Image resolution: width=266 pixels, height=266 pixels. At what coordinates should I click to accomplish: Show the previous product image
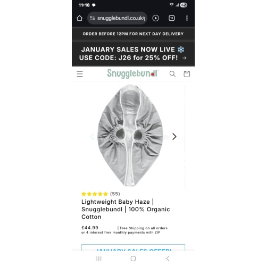[92, 137]
